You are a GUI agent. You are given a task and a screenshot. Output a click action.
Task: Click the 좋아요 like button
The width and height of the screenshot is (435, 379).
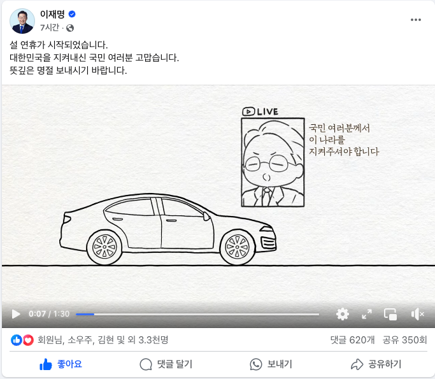[61, 364]
